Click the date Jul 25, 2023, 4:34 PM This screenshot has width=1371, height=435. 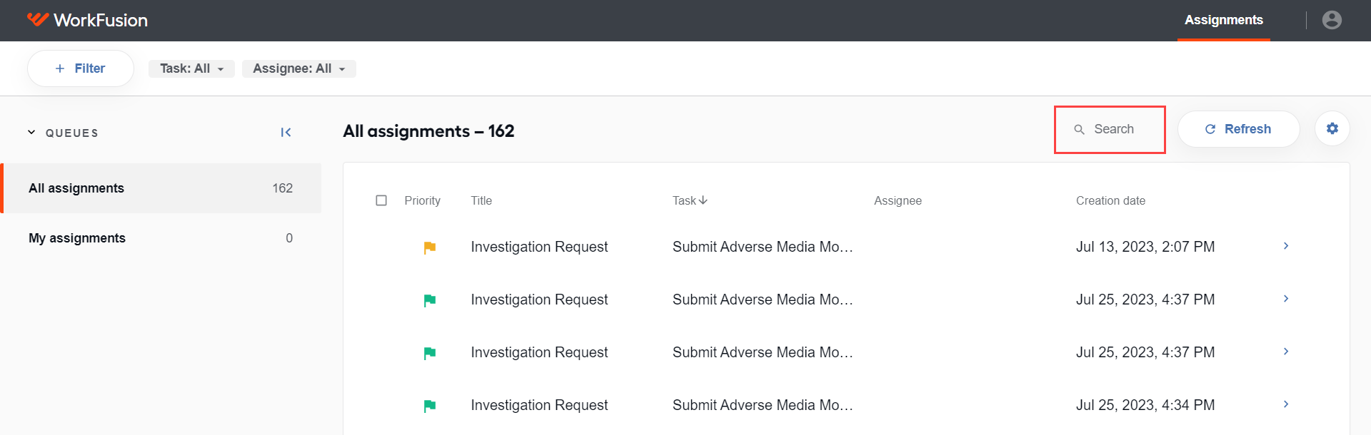coord(1145,405)
